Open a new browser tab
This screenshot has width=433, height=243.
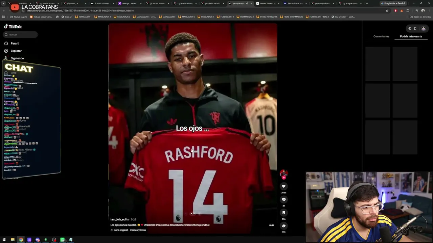[x=367, y=3]
